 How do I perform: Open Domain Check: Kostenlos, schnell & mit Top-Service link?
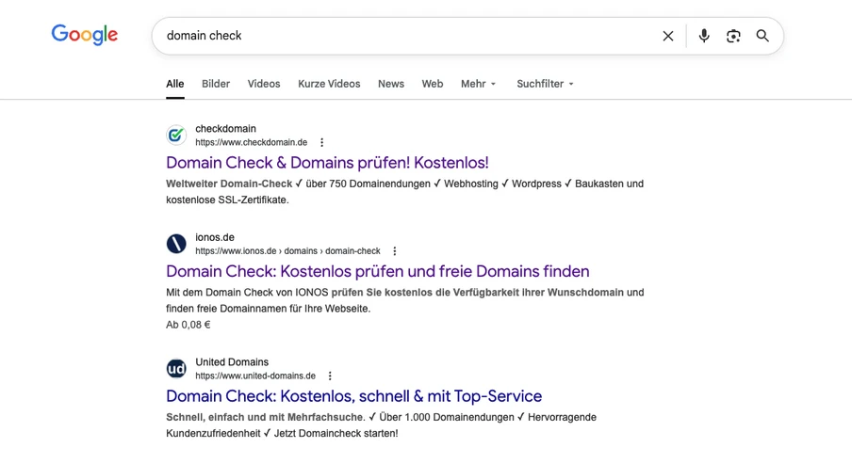[x=353, y=395]
